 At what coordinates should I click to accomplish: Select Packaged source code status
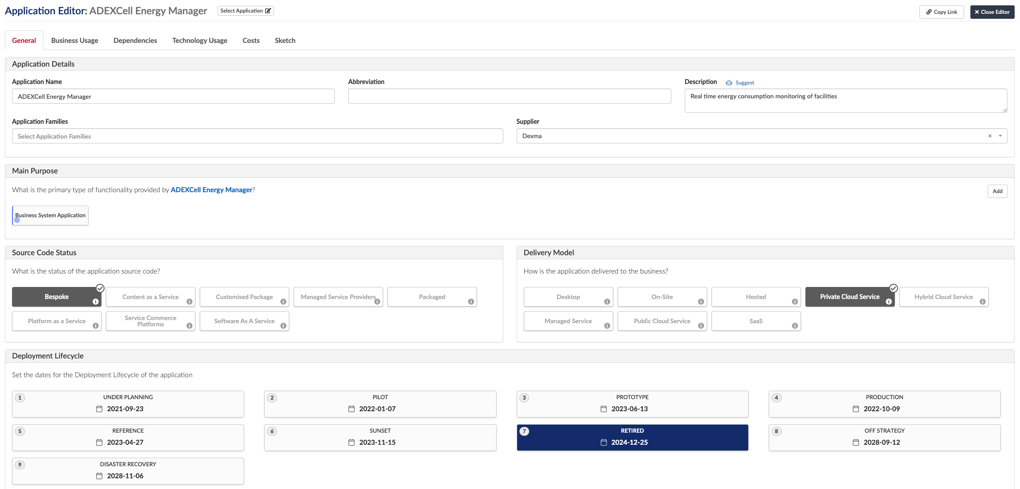432,297
